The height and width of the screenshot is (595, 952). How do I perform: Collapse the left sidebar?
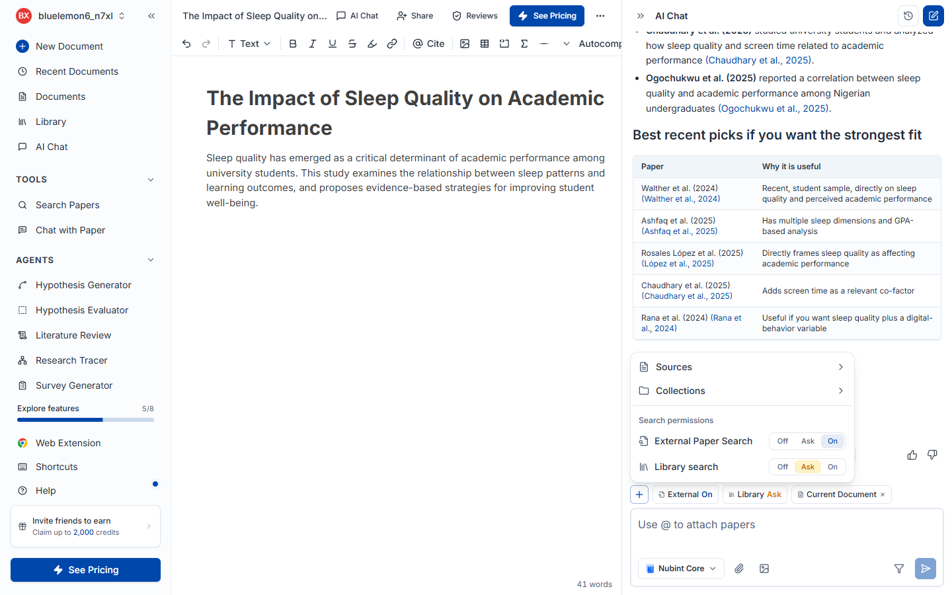[x=151, y=16]
